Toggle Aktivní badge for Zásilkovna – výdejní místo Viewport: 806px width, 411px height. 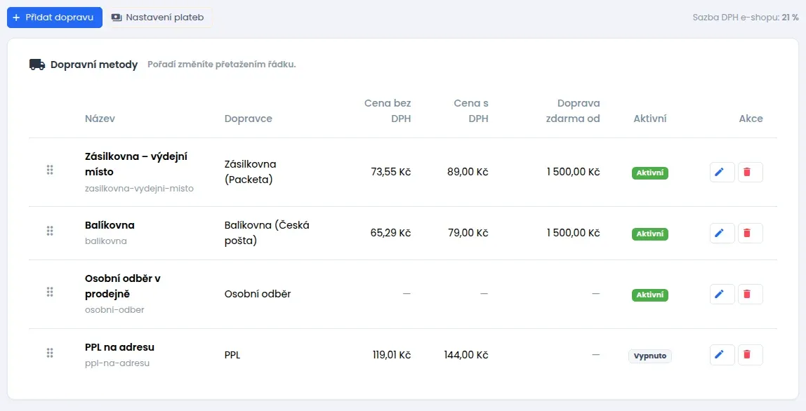tap(649, 173)
